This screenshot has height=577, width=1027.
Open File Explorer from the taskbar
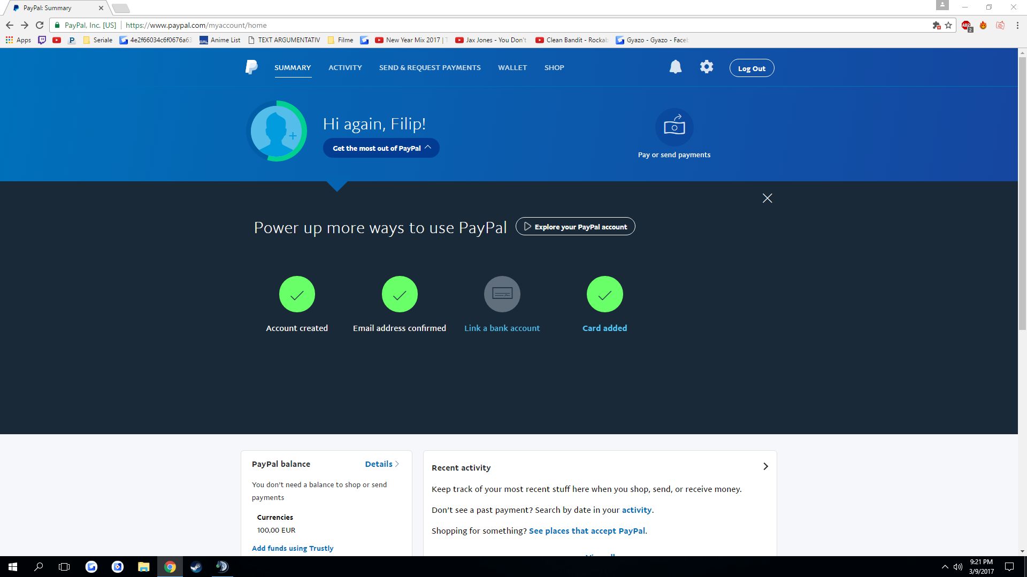[143, 567]
